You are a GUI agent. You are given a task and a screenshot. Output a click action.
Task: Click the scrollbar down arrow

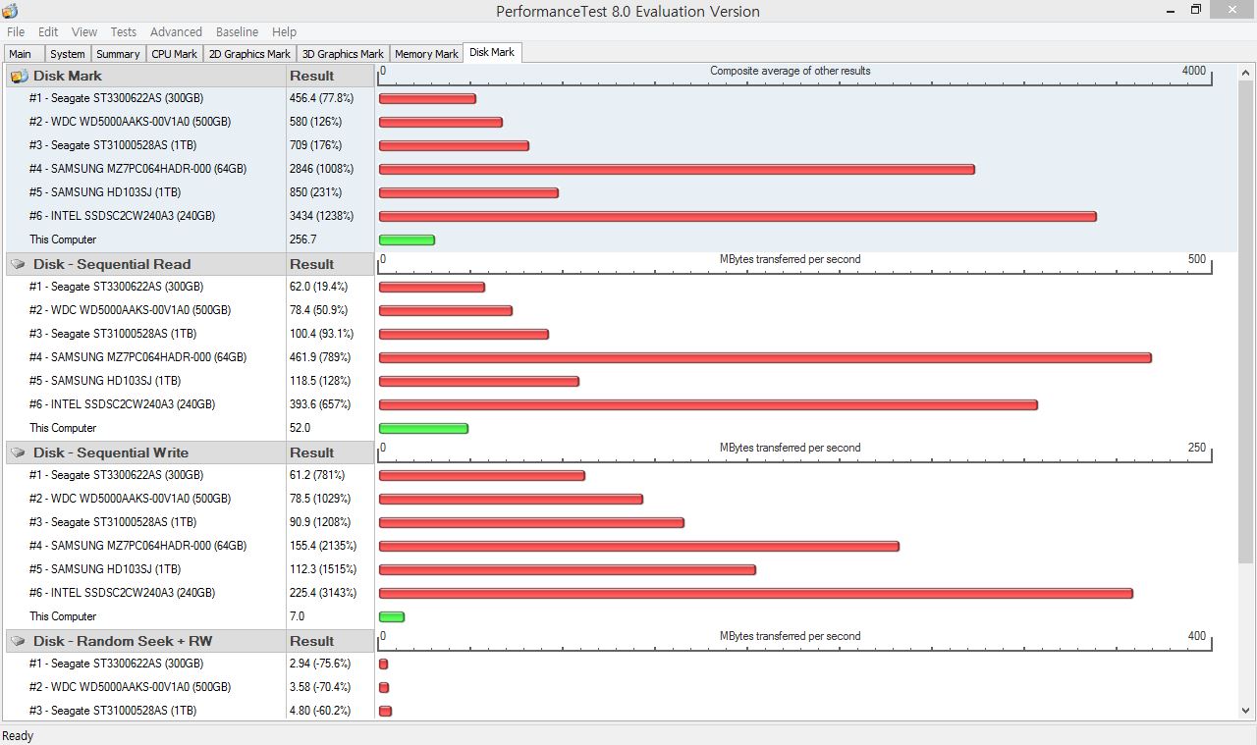click(1246, 711)
